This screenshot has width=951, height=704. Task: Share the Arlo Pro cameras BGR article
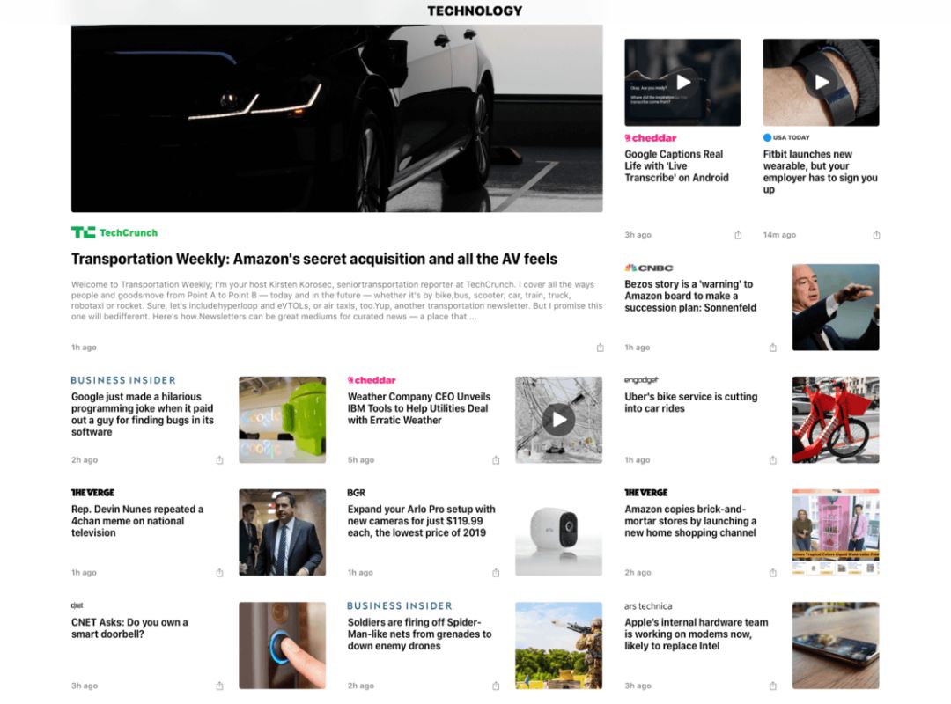coord(496,572)
